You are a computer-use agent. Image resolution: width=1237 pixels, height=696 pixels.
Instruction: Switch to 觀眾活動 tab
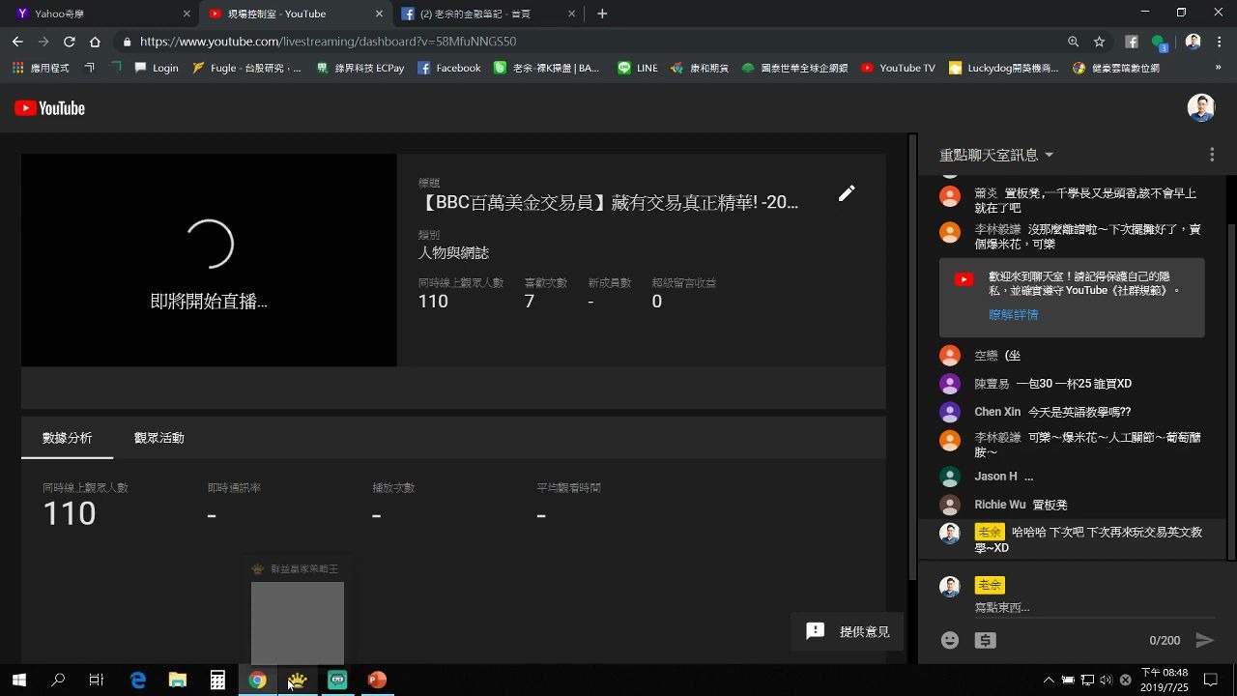[158, 438]
